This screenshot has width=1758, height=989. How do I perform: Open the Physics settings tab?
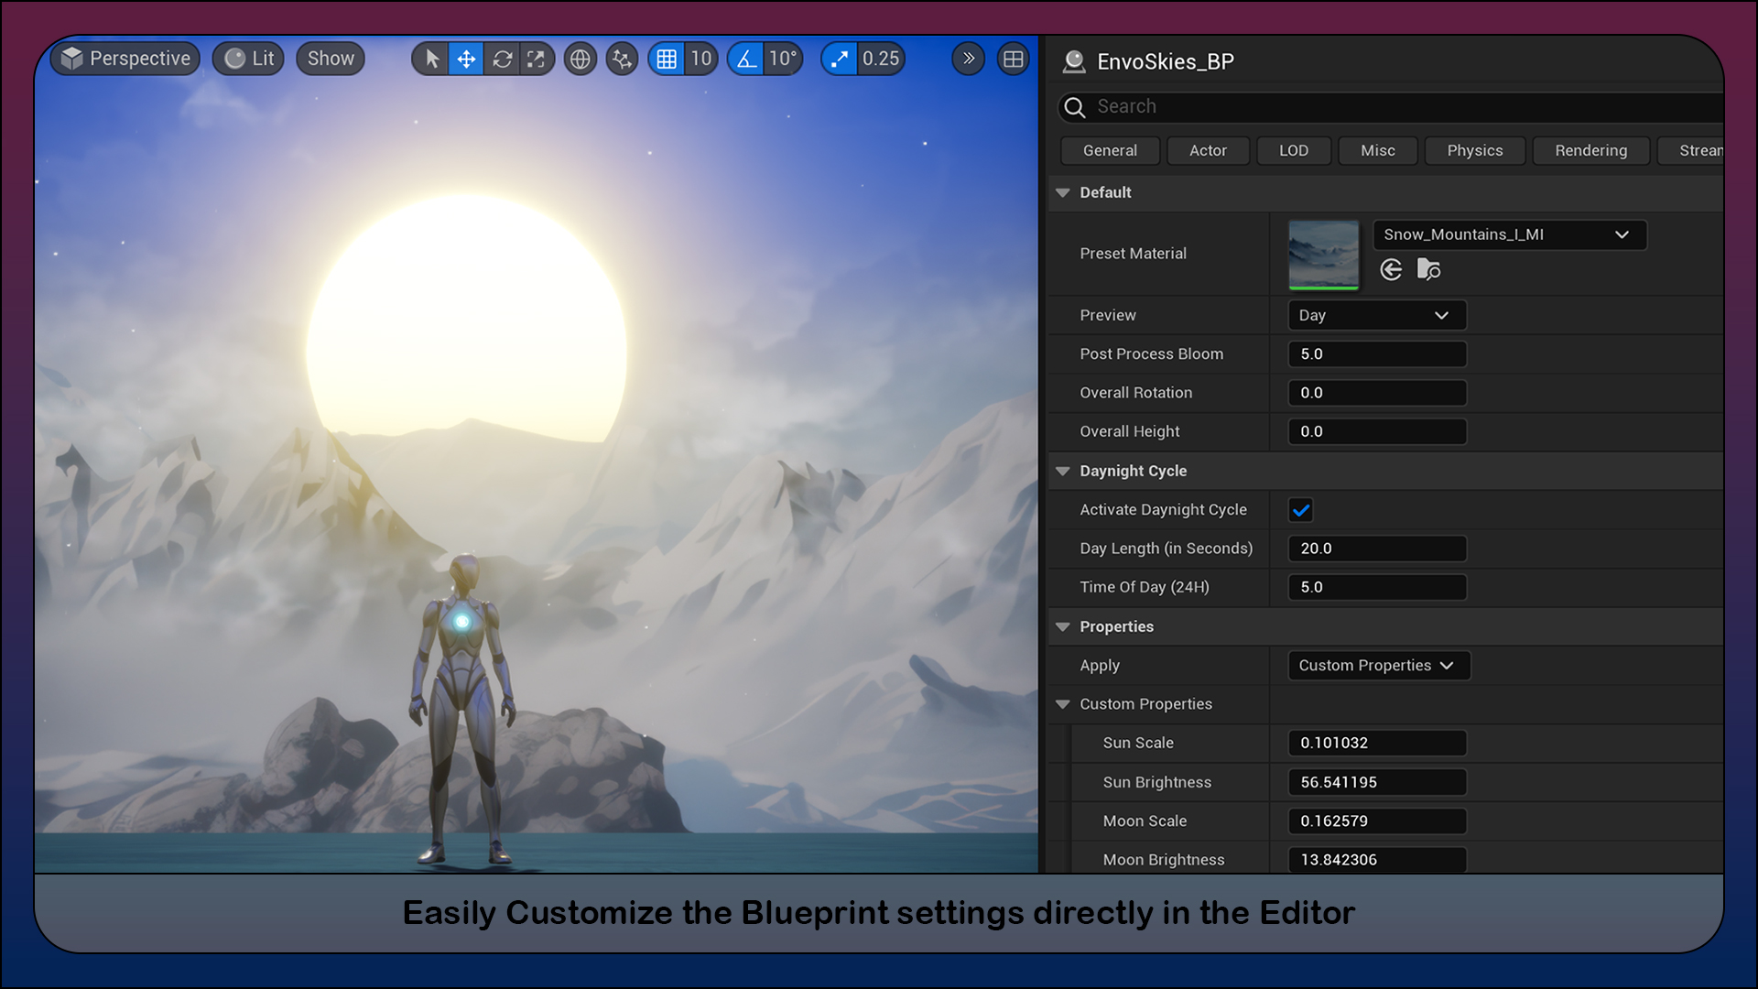1474,150
